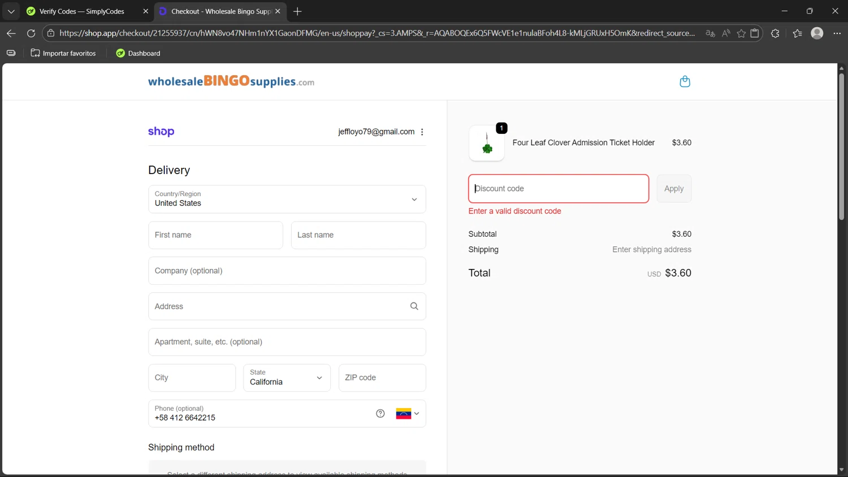
Task: Click the wholesaleBINGOsupplies.com logo
Action: tap(231, 81)
